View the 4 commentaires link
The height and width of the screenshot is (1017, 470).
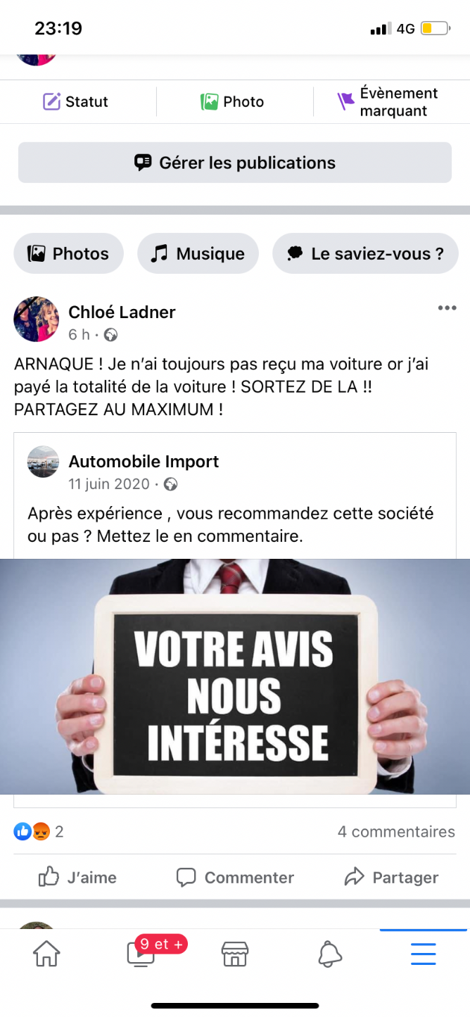(x=396, y=832)
